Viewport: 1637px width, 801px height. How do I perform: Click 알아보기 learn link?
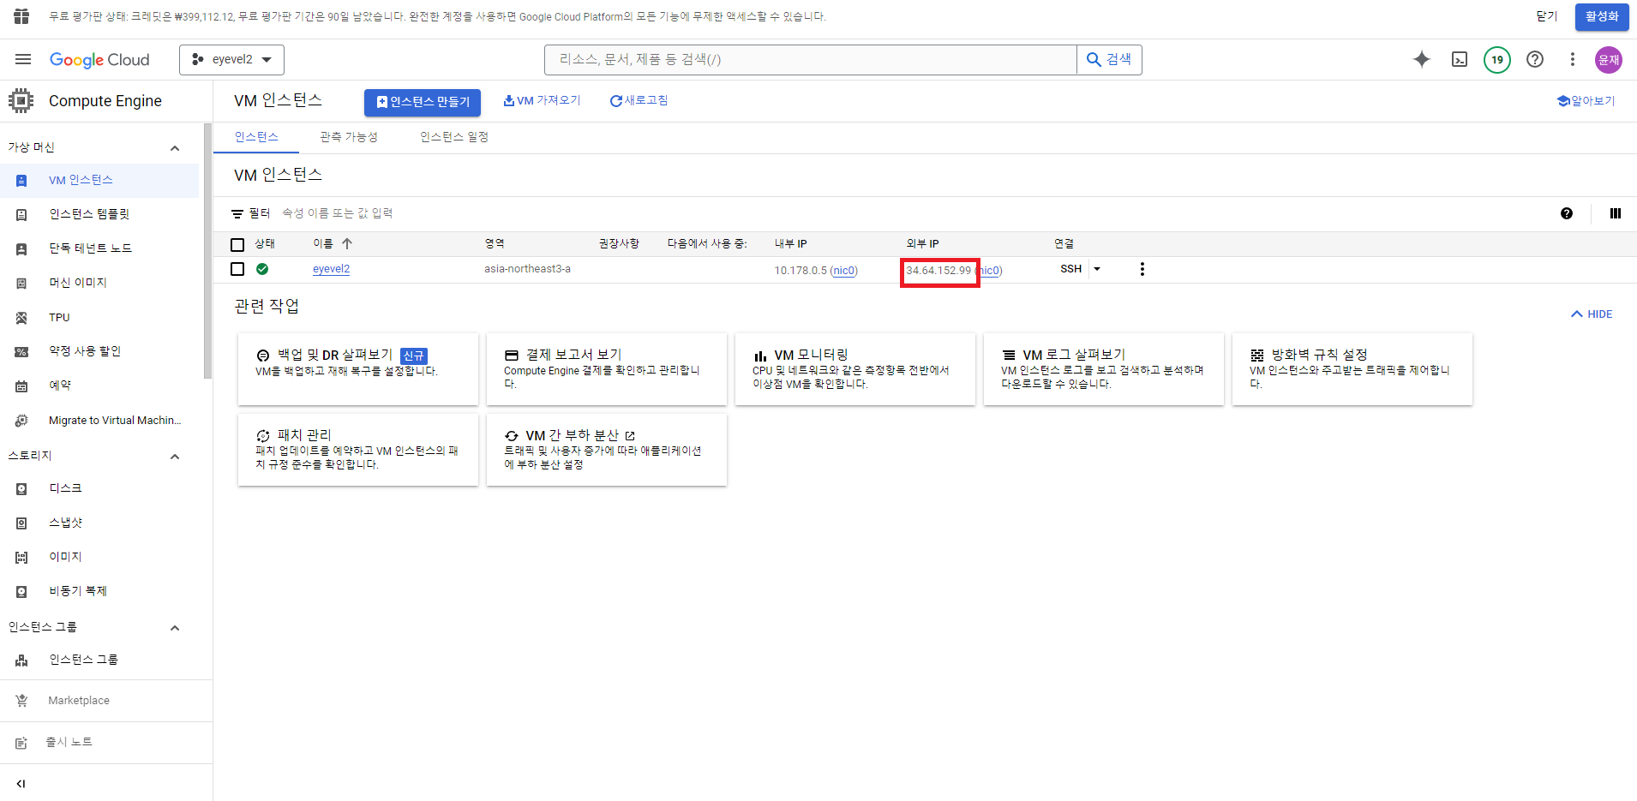[x=1586, y=100]
